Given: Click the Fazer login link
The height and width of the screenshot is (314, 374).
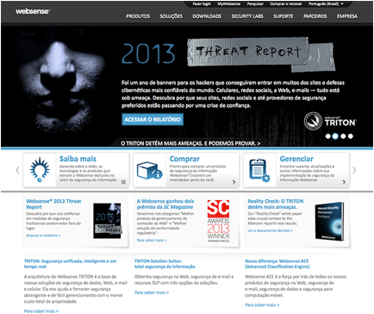Looking at the screenshot, I should (x=202, y=3).
